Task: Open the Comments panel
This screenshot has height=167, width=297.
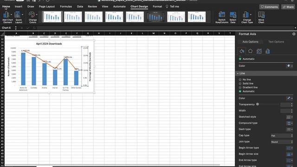Action: pos(269,7)
